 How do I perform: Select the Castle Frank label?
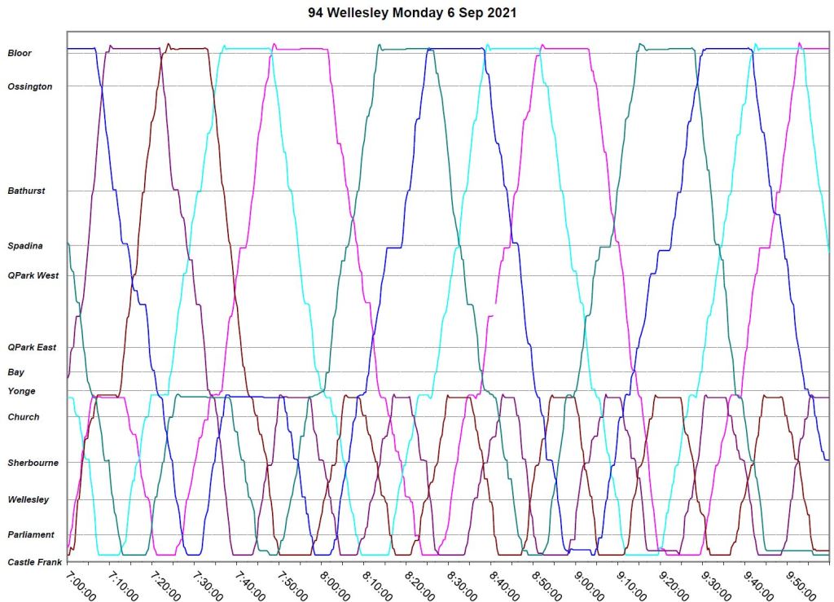[x=33, y=562]
